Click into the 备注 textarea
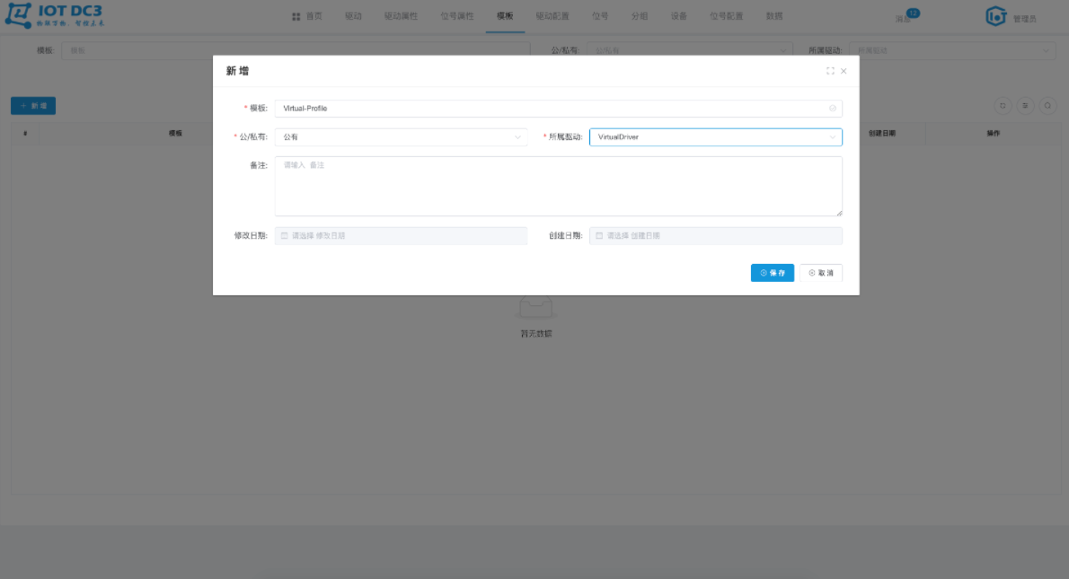Viewport: 1069px width, 579px height. click(559, 186)
